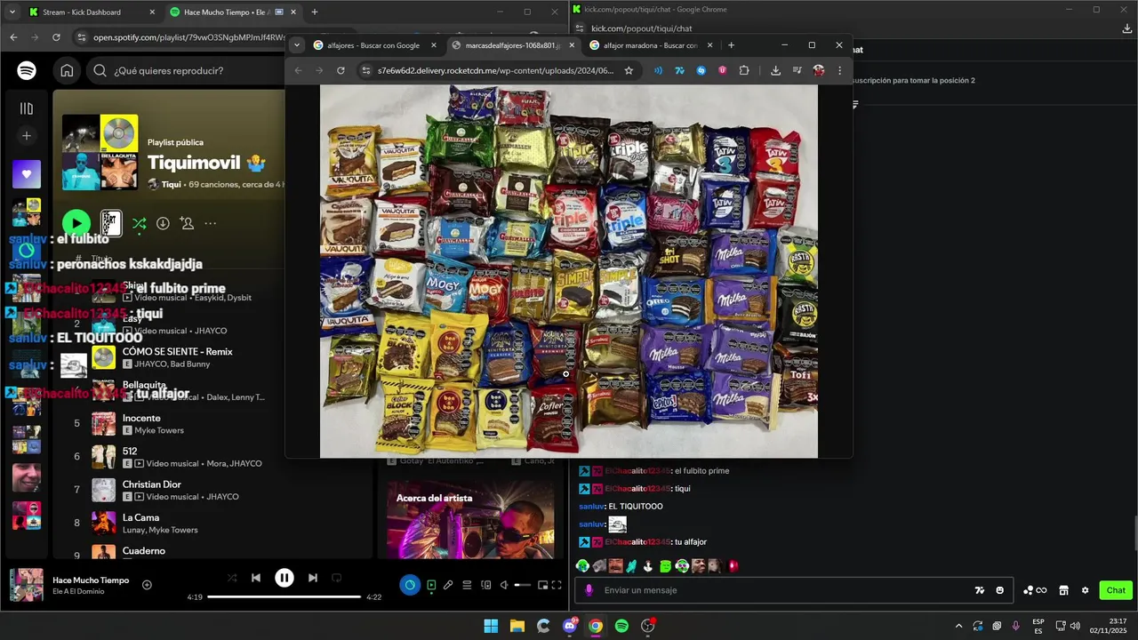Open Spotify from Windows taskbar

pos(621,626)
